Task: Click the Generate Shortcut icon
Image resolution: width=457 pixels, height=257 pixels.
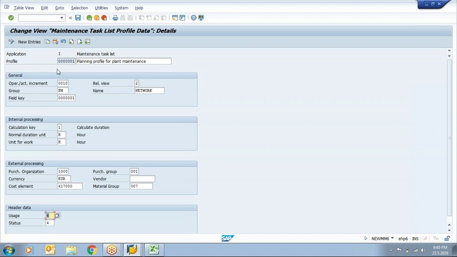Action: [x=182, y=17]
